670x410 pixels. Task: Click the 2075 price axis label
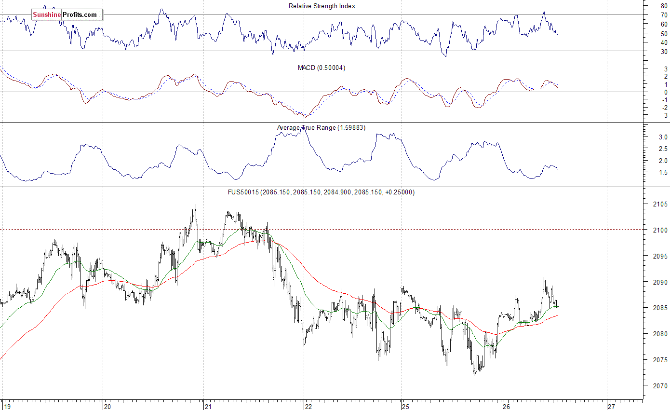coord(661,360)
